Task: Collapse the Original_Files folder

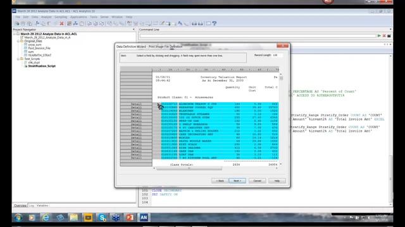Action: tap(18, 41)
